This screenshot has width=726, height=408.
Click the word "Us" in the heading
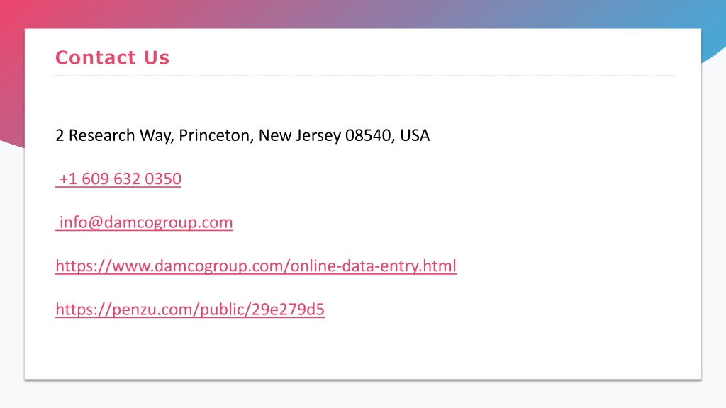[x=157, y=58]
